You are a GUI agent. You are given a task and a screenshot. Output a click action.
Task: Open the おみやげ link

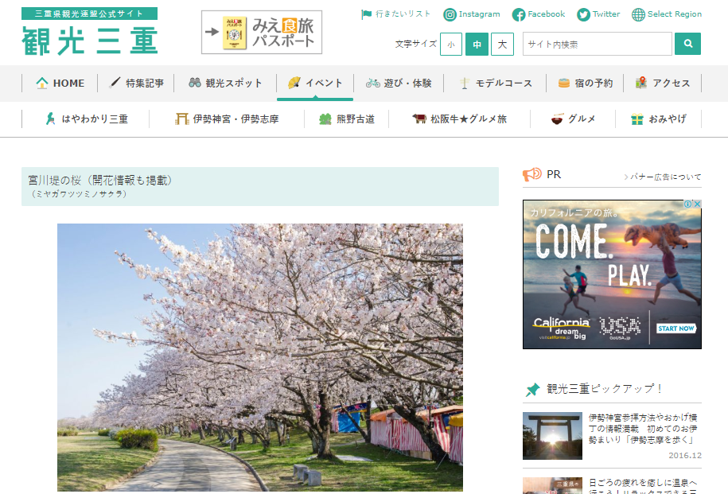click(658, 119)
